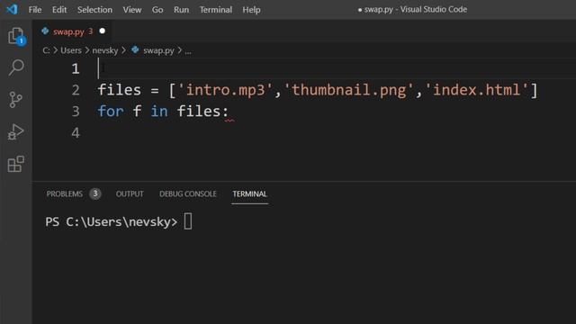Click the red squiggle error after colon

coord(229,120)
